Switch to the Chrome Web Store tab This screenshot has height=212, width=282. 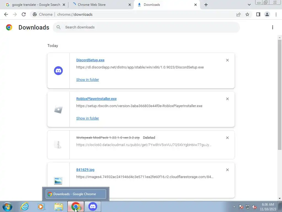click(x=101, y=5)
